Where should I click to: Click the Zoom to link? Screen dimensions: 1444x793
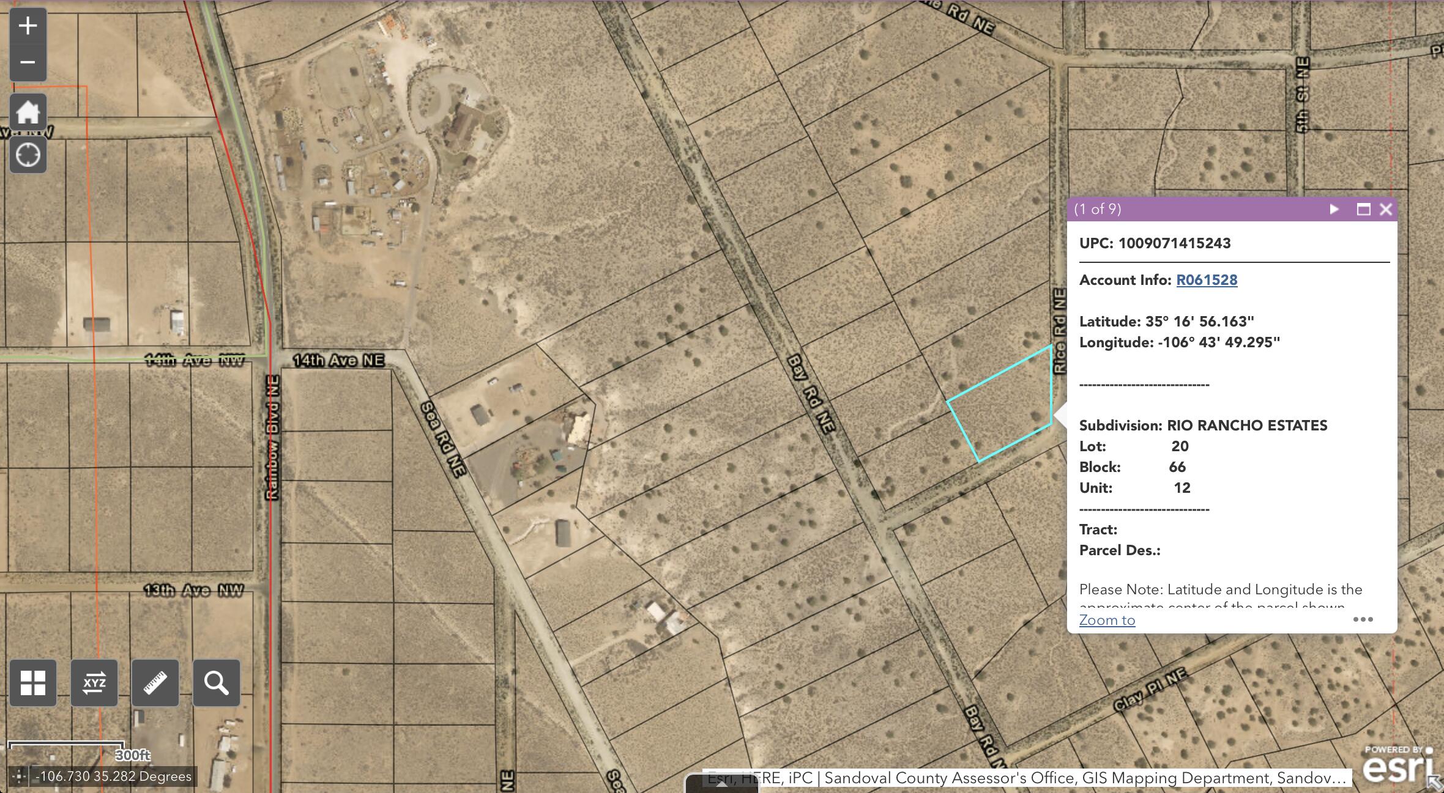(1107, 620)
